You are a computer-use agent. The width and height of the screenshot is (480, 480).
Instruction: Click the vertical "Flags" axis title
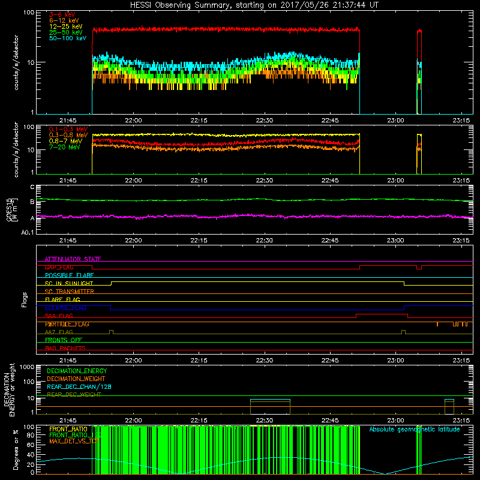click(25, 299)
